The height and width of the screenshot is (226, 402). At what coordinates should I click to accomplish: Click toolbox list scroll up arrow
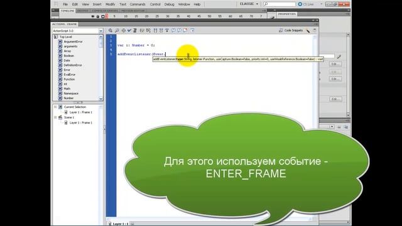(100, 37)
